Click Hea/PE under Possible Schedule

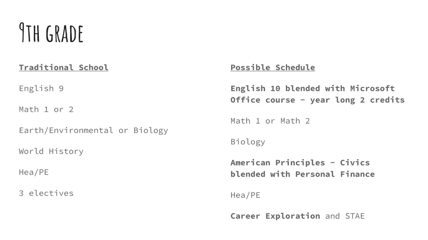tap(245, 195)
